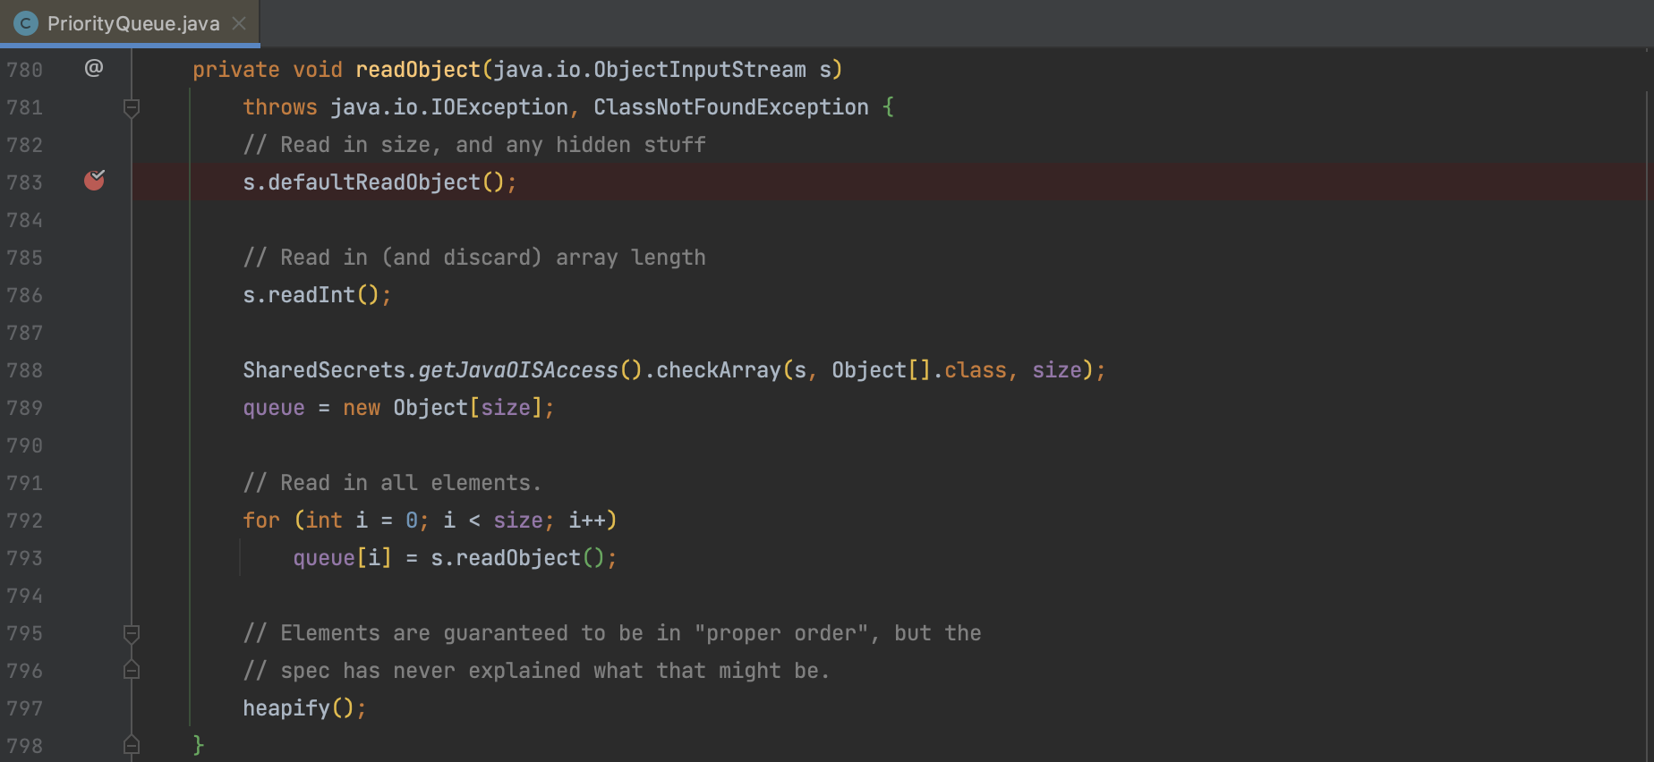Click the s.defaultReadObject() call

pos(379,182)
